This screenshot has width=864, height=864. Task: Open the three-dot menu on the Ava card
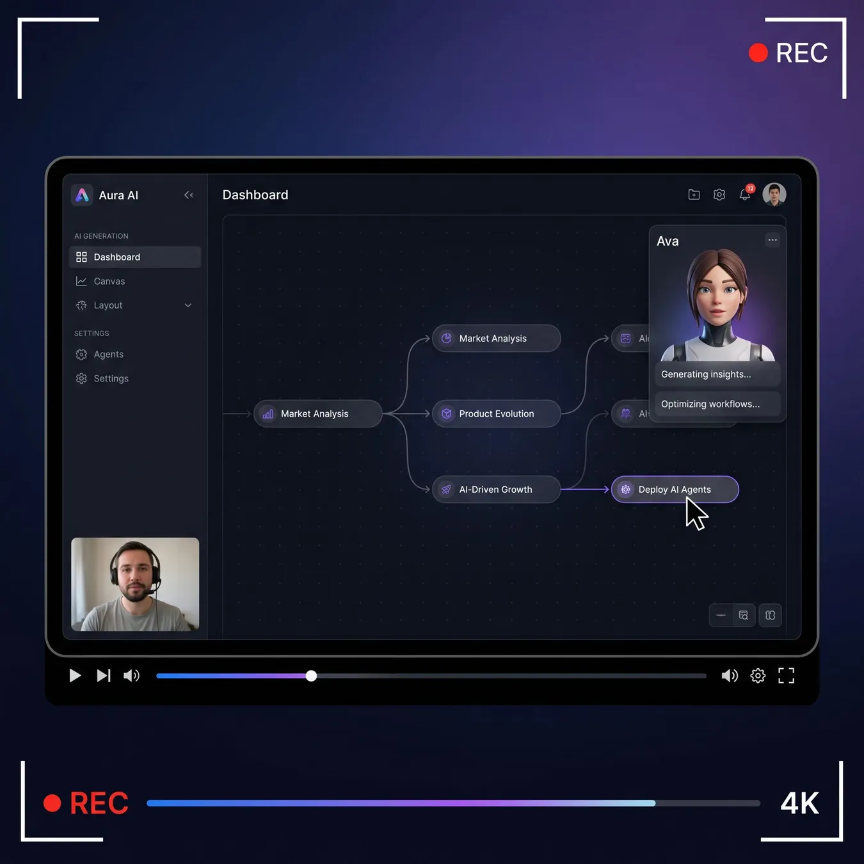pos(772,240)
